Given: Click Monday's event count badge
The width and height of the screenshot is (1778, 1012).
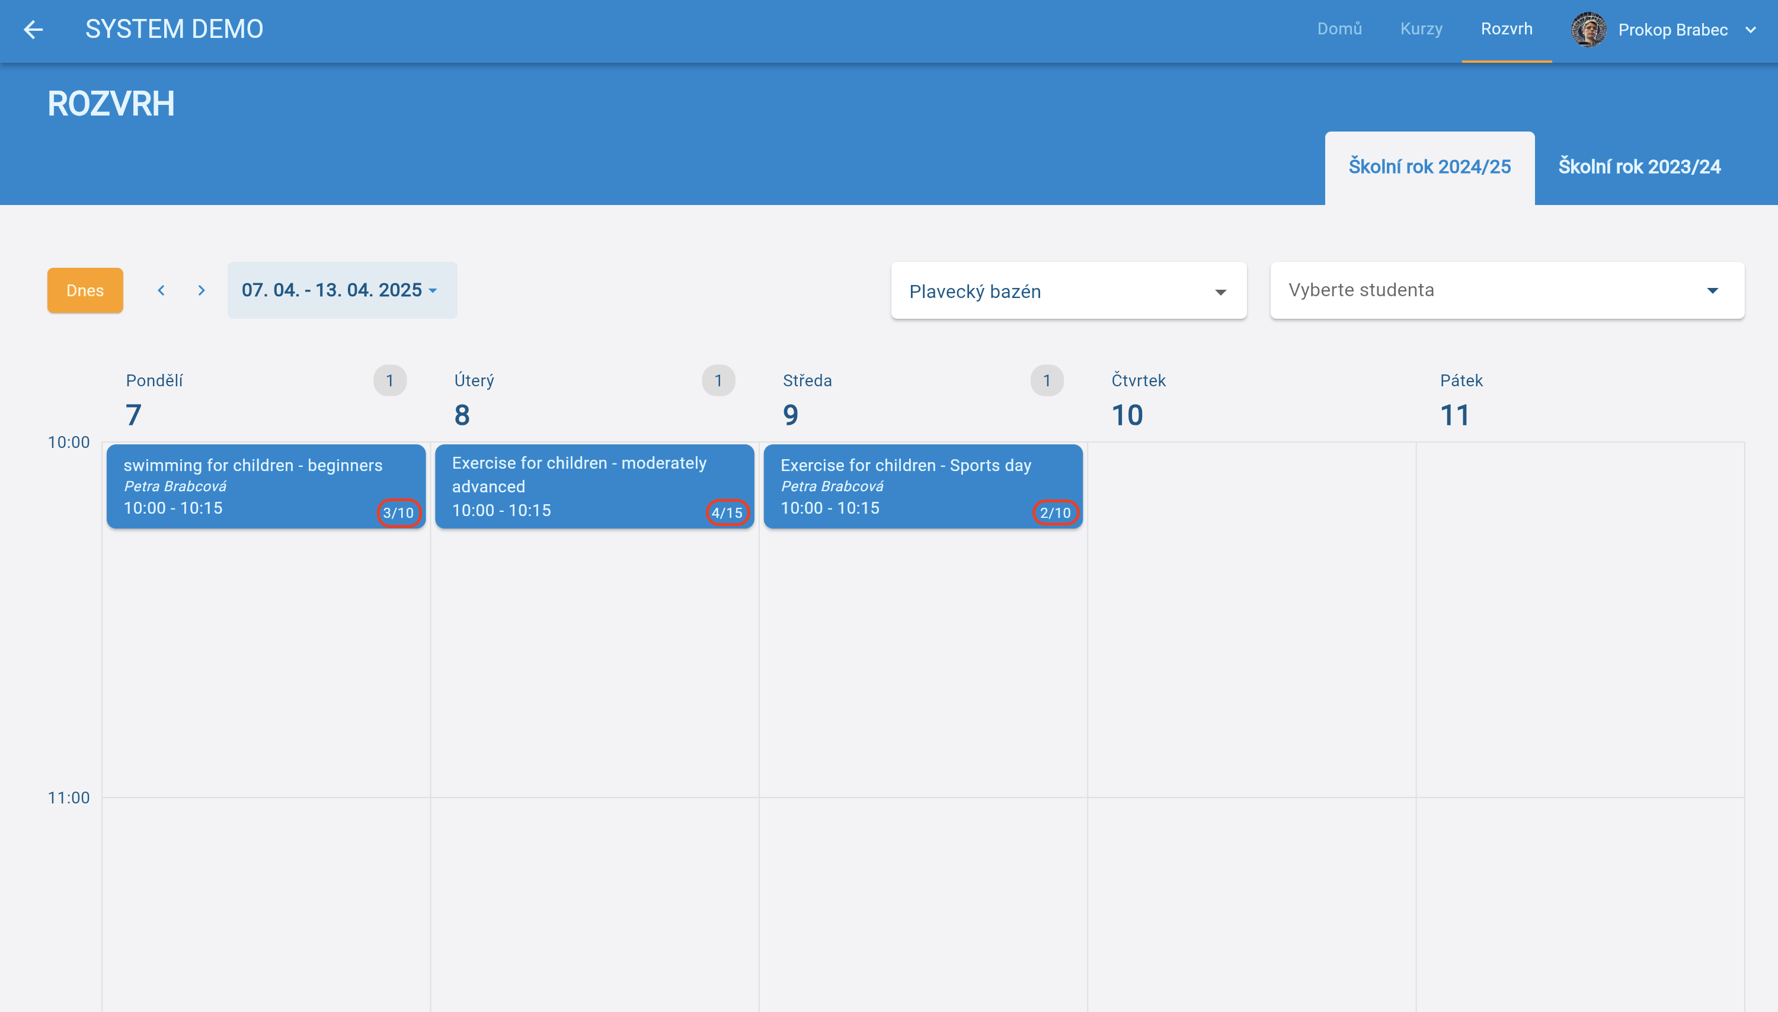Looking at the screenshot, I should [390, 380].
